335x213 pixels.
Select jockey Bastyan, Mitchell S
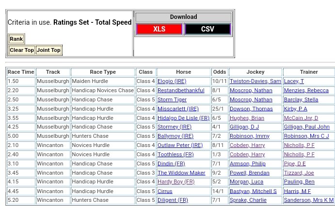[253, 191]
